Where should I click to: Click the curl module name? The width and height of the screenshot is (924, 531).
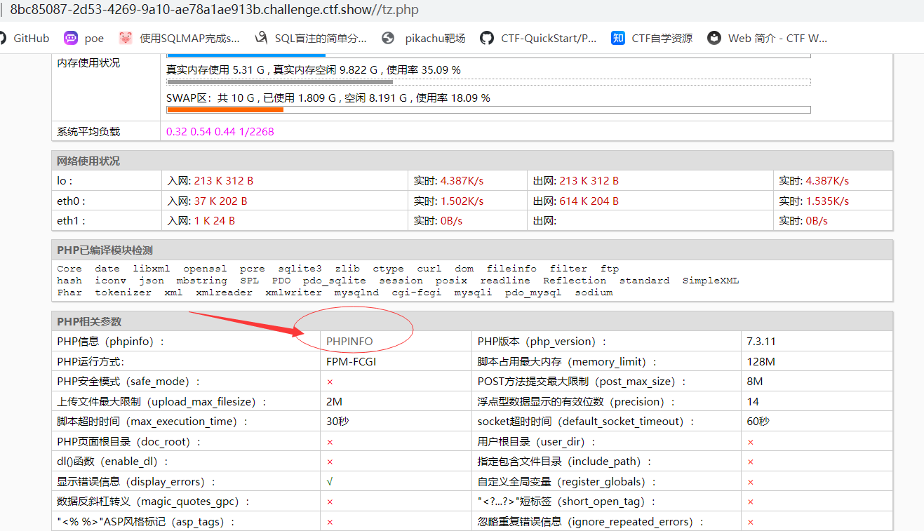[429, 269]
